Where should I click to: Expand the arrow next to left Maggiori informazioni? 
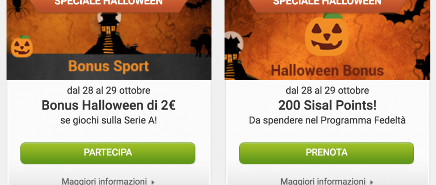153,182
